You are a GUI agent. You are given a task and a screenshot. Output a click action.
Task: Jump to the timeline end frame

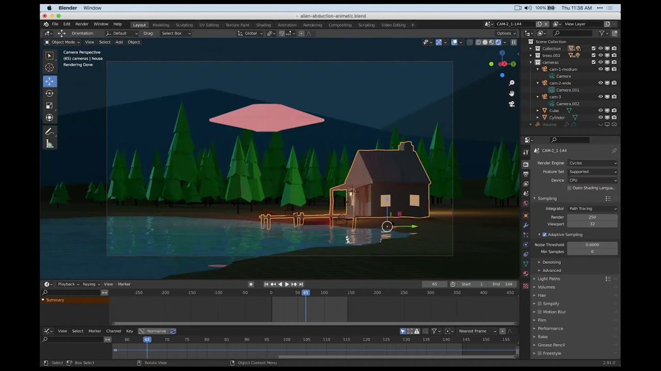301,284
